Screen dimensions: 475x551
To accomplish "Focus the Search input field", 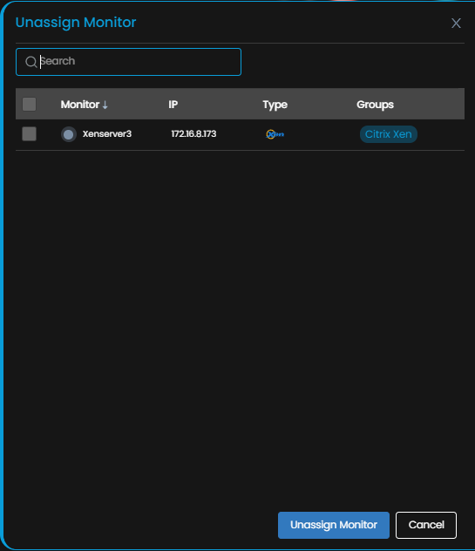I will point(129,62).
